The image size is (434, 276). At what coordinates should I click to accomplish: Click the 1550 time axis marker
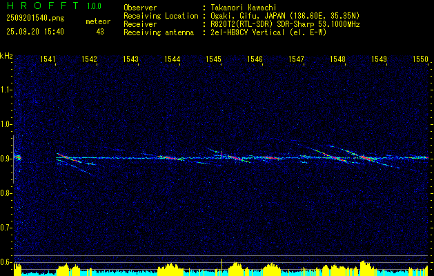[x=420, y=59]
